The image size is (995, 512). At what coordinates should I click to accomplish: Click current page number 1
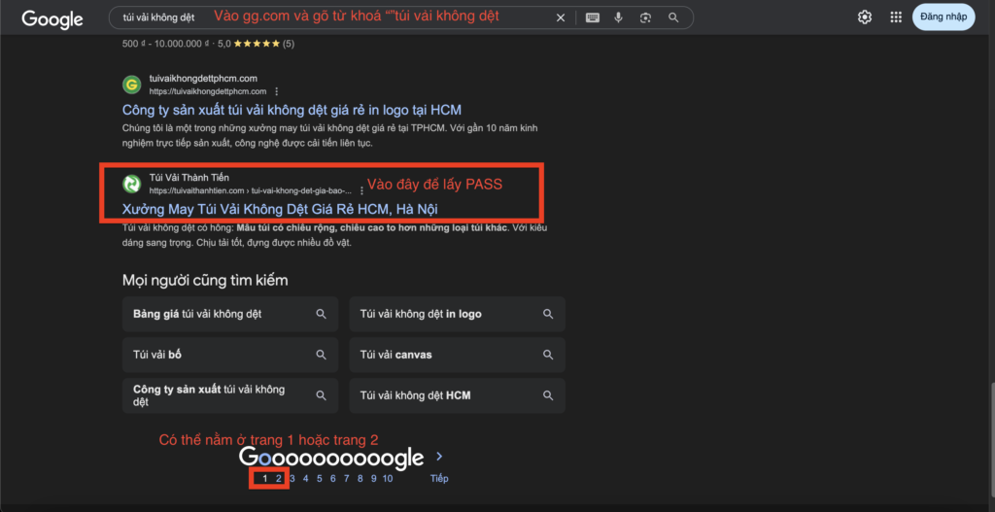pyautogui.click(x=264, y=478)
